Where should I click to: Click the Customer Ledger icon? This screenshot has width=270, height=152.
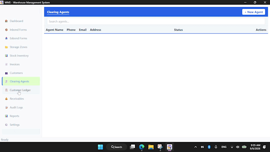pos(6,90)
